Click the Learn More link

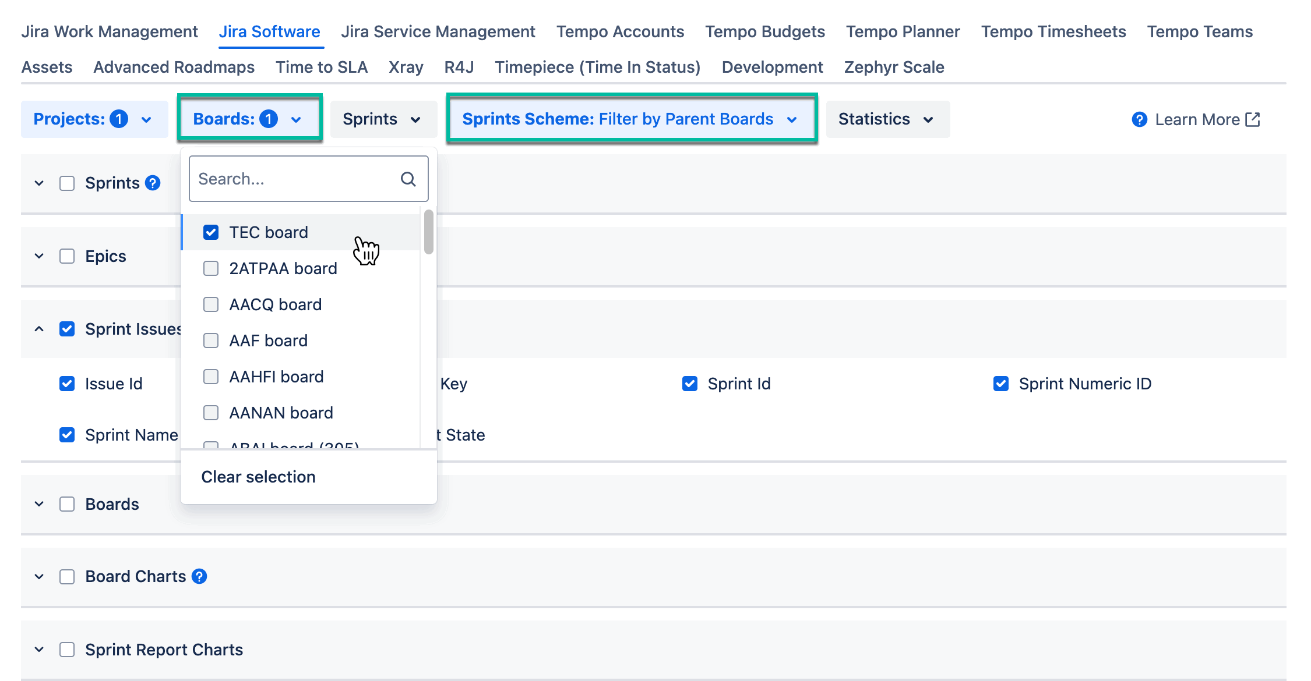point(1198,119)
